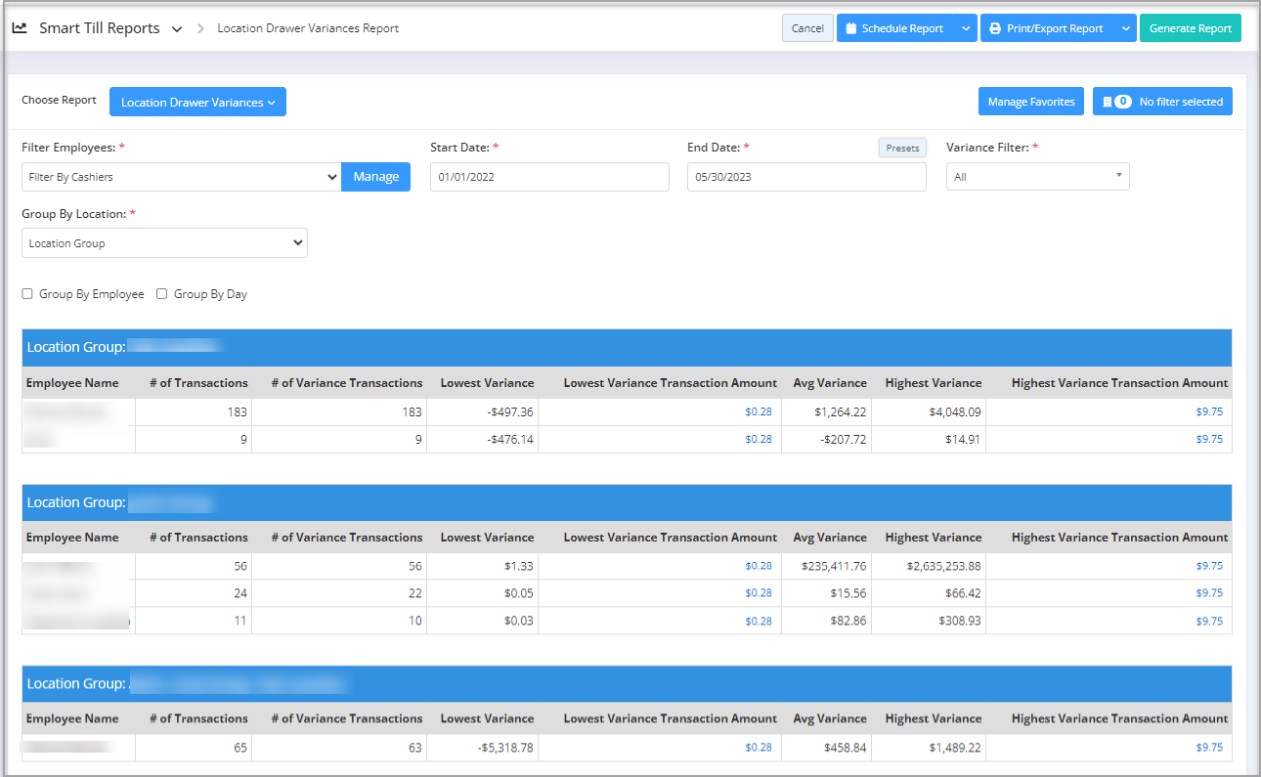1261x777 pixels.
Task: Click the variance transactions count 10
Action: pos(415,621)
